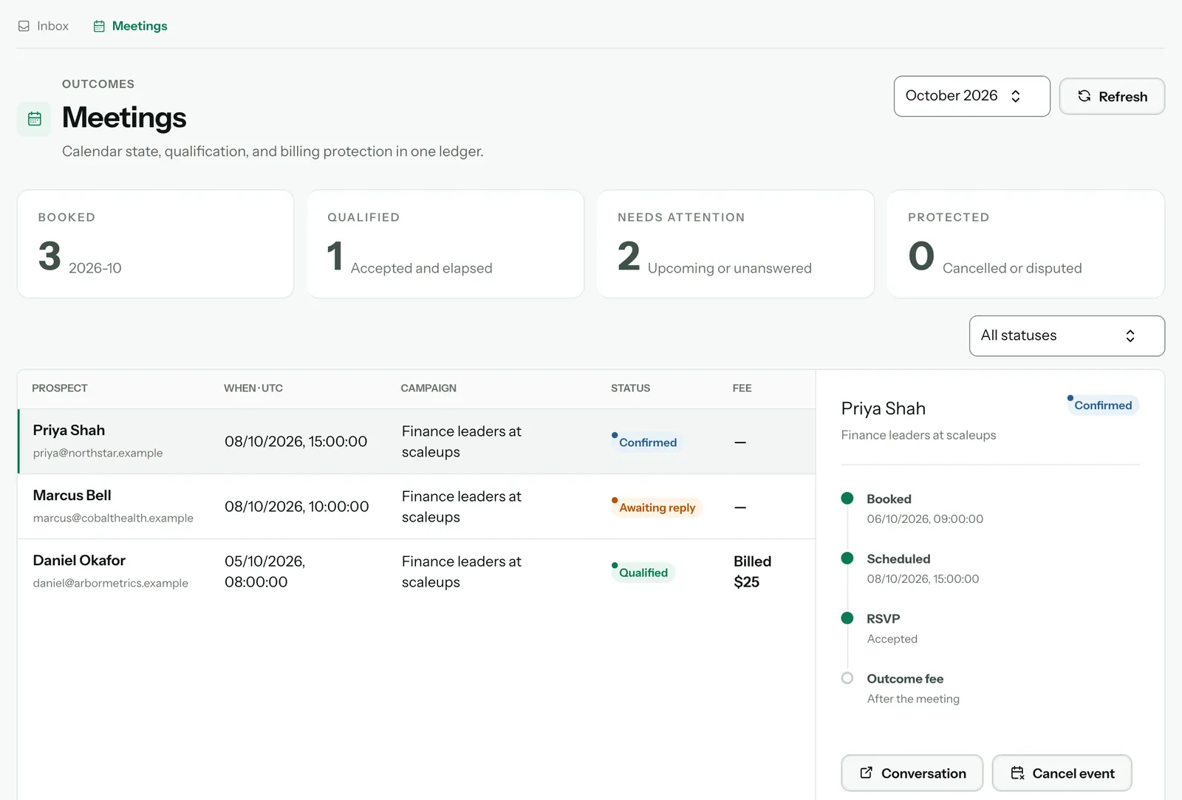This screenshot has height=800, width=1182.
Task: Click the Qualified status badge
Action: (x=642, y=572)
